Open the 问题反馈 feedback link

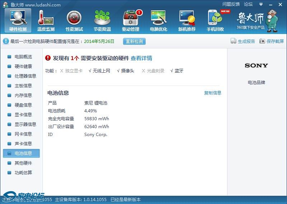(231, 4)
